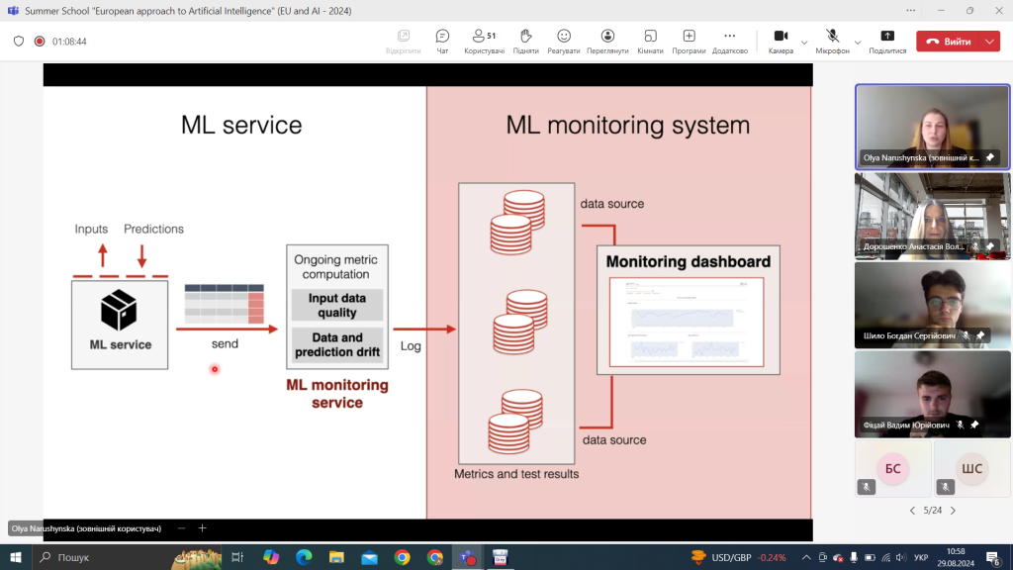Viewport: 1013px width, 570px height.
Task: Expand microphone options dropdown arrow
Action: pyautogui.click(x=858, y=42)
